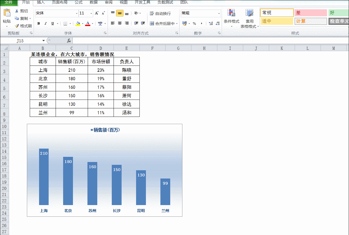The height and width of the screenshot is (235, 349).
Task: Open Format as Table (套用表格格式)
Action: click(249, 19)
